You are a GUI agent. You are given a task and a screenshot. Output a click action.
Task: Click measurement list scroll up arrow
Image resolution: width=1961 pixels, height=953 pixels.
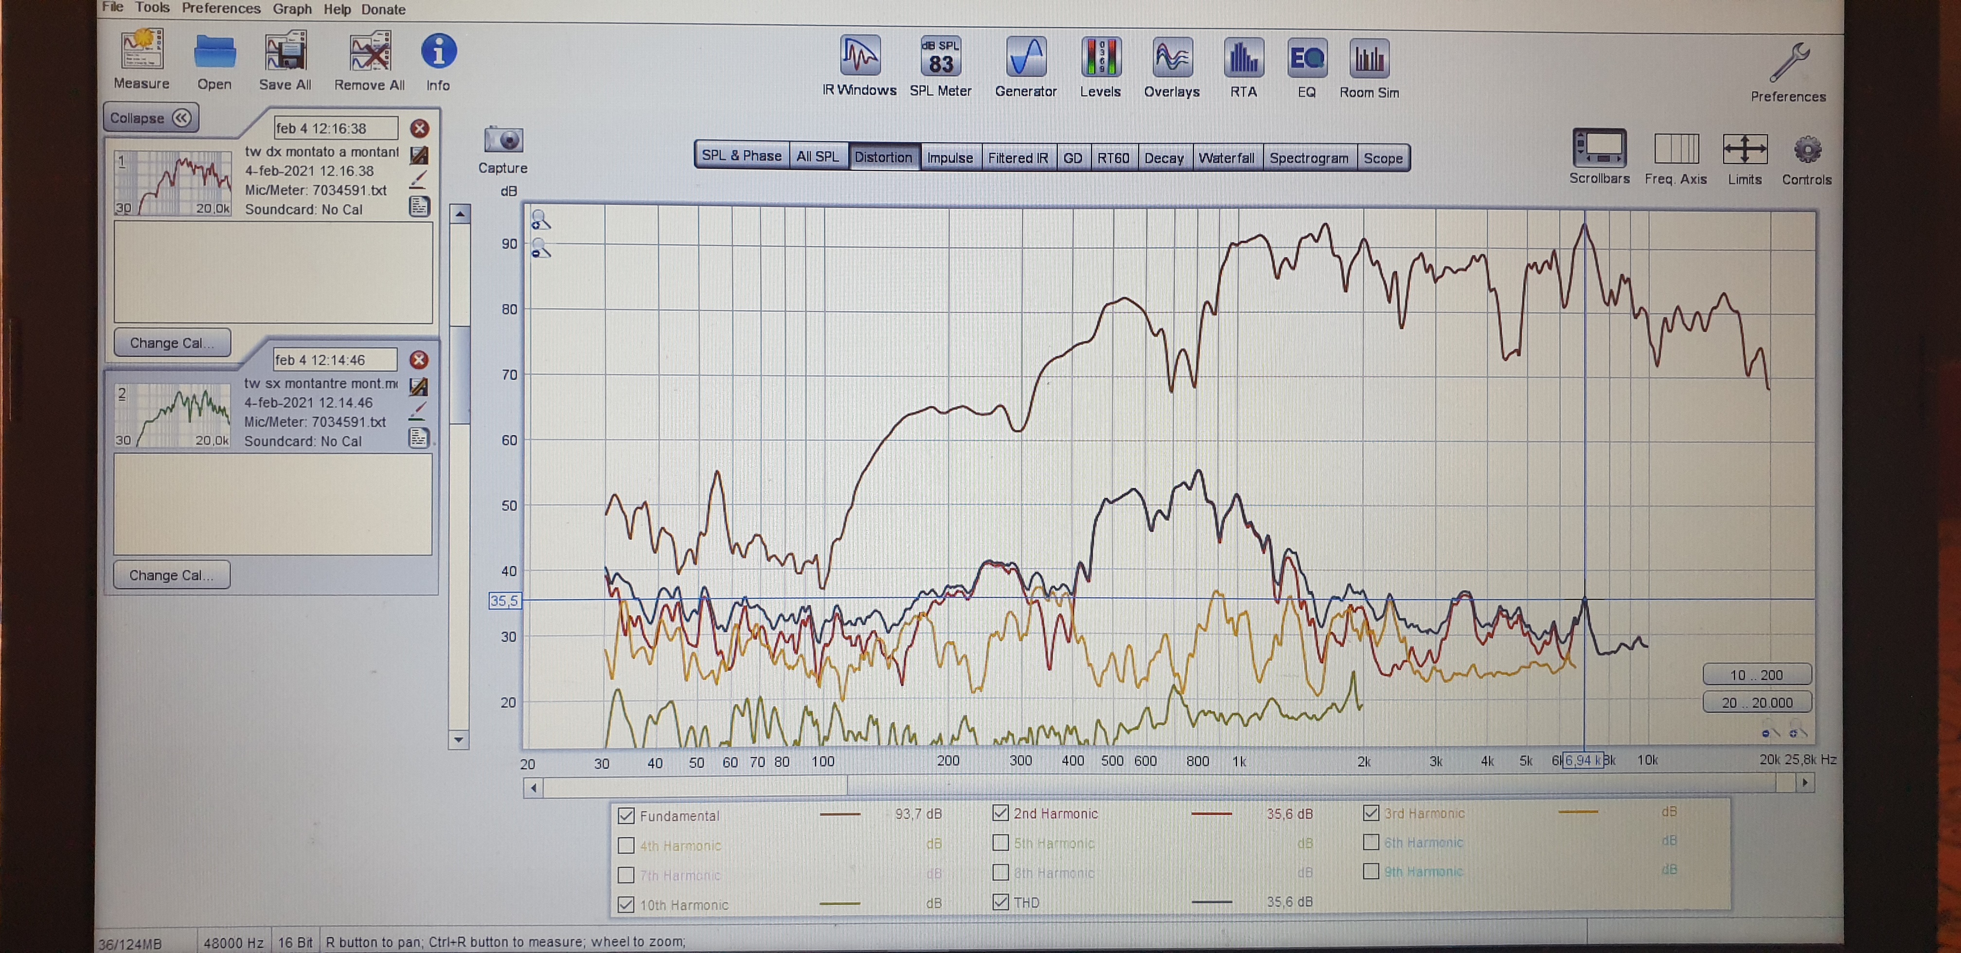point(459,214)
